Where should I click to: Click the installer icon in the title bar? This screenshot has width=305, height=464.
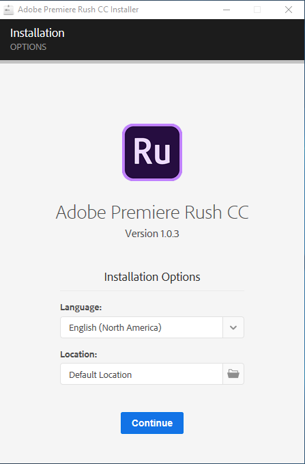click(9, 10)
